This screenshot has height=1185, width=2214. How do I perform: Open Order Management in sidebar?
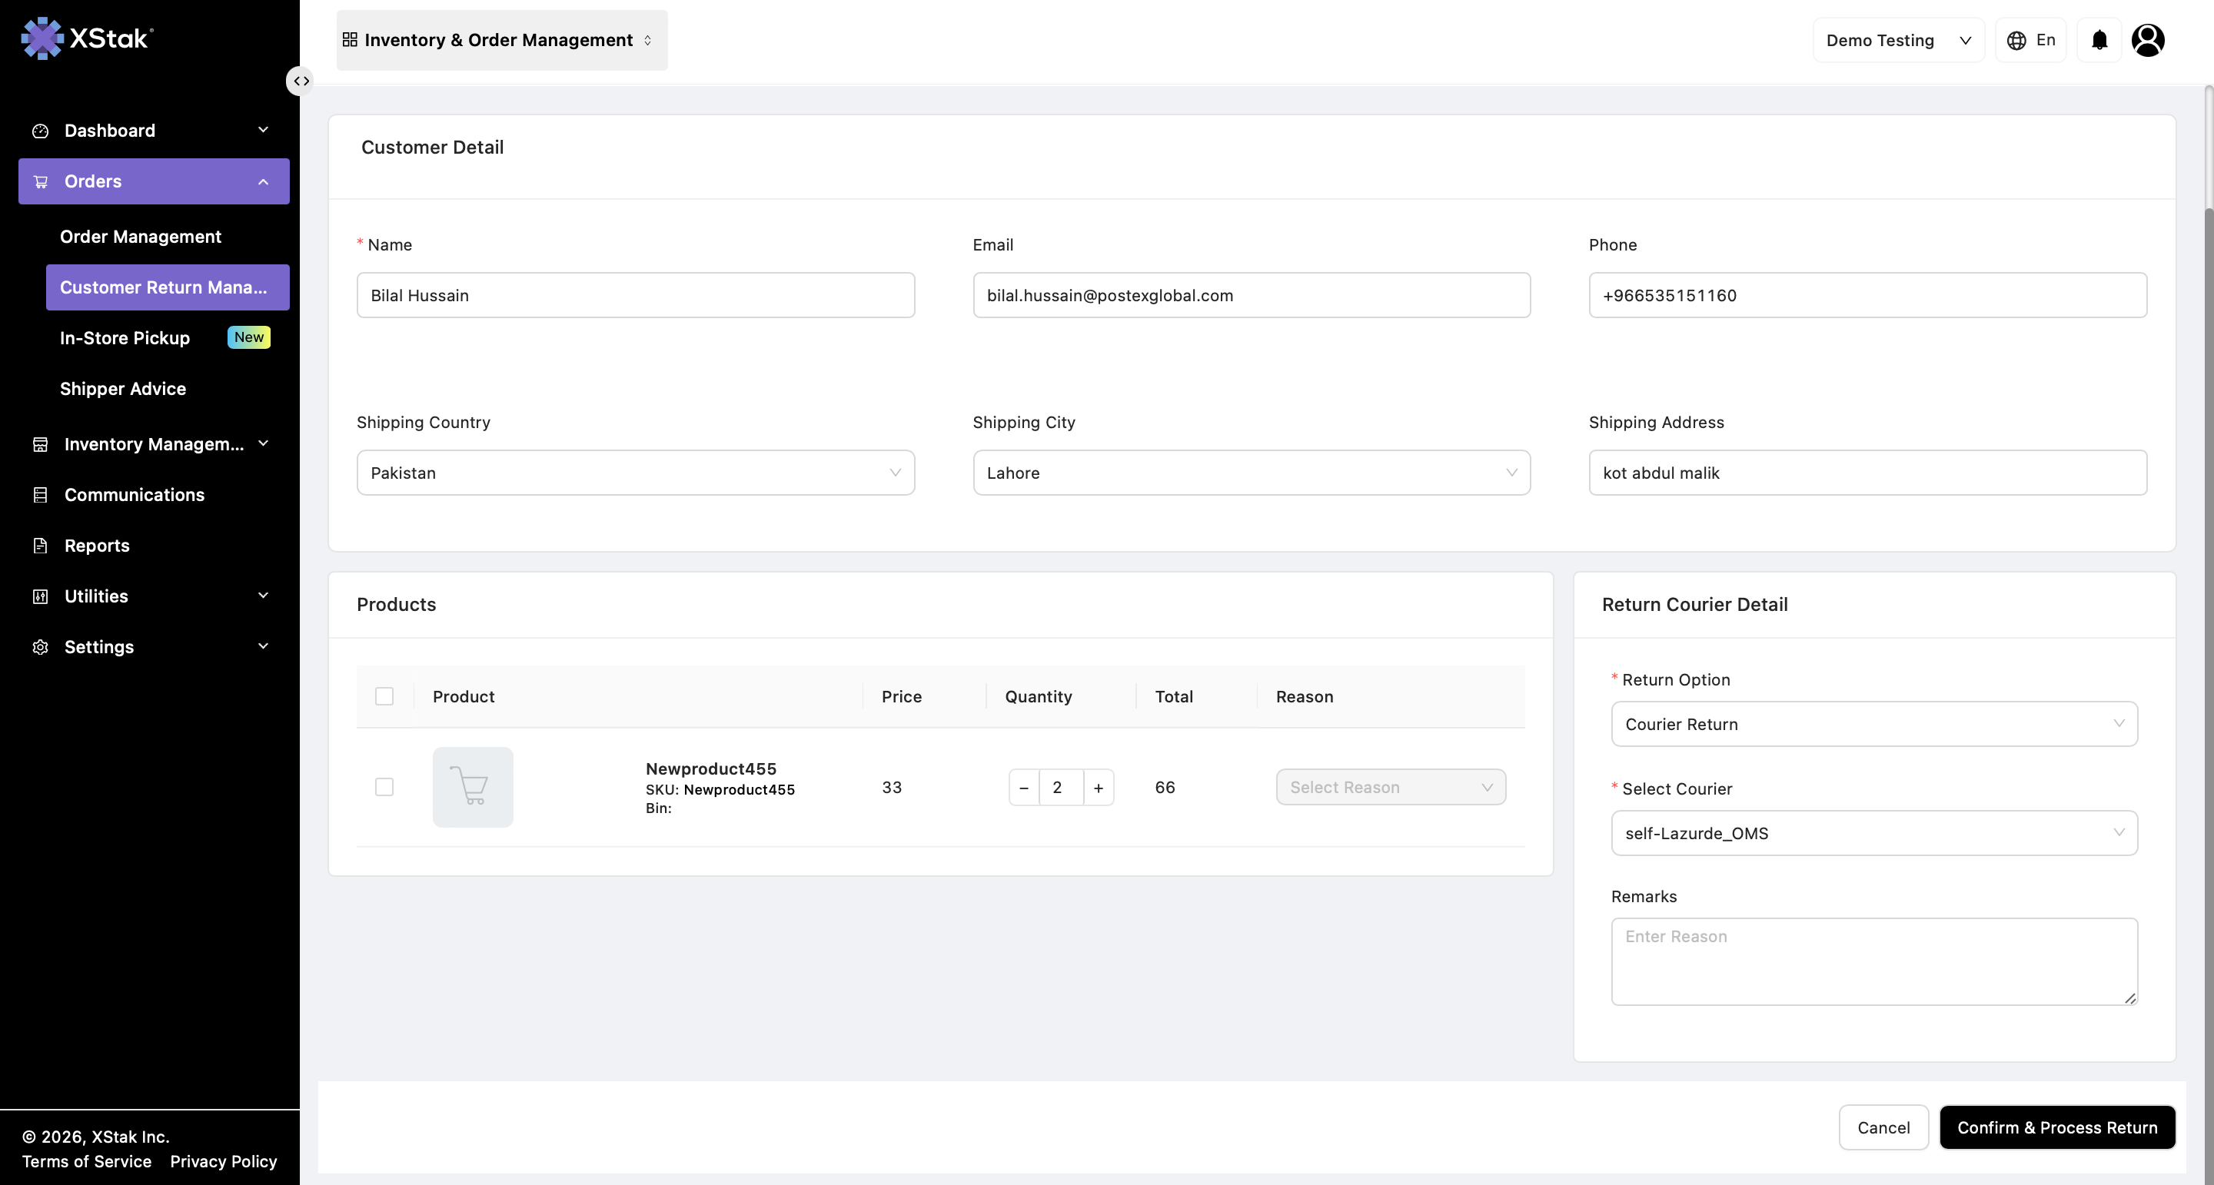pos(140,237)
